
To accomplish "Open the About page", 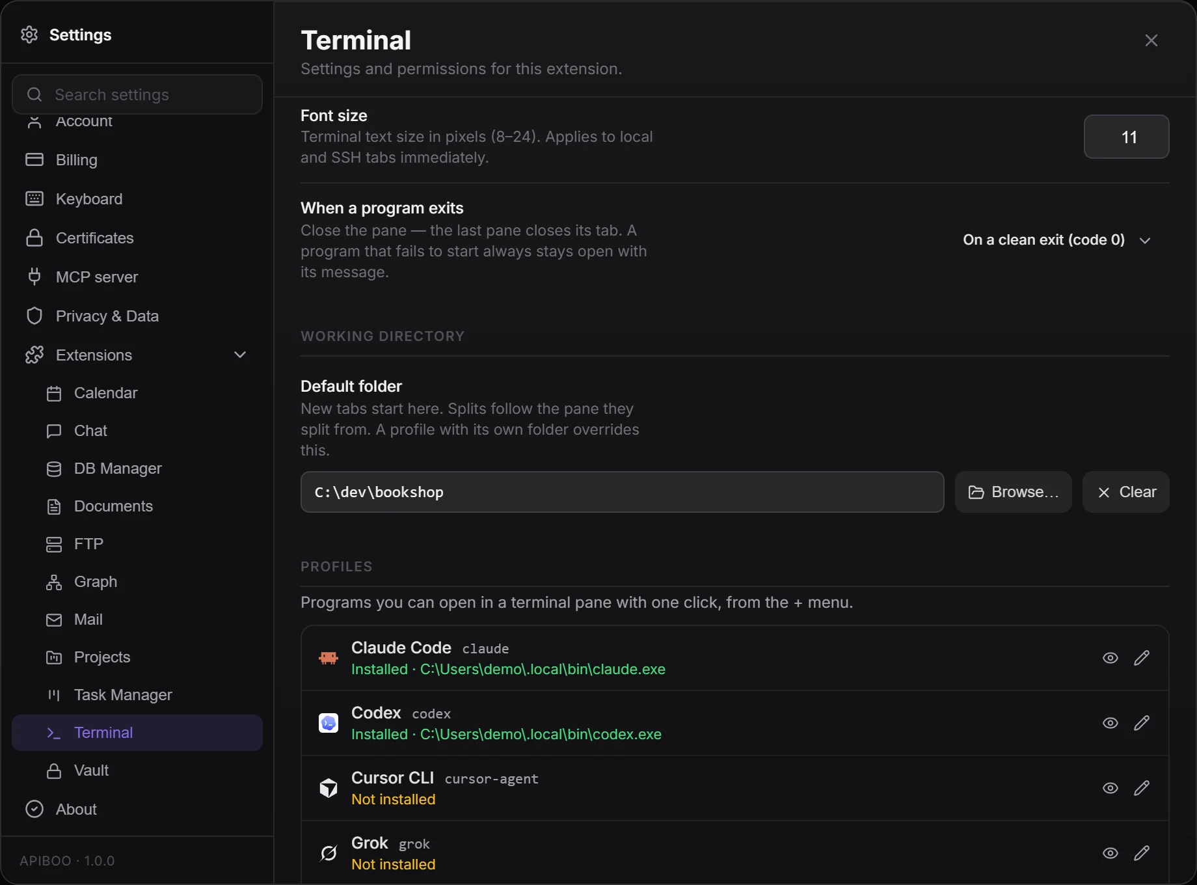I will point(137,809).
